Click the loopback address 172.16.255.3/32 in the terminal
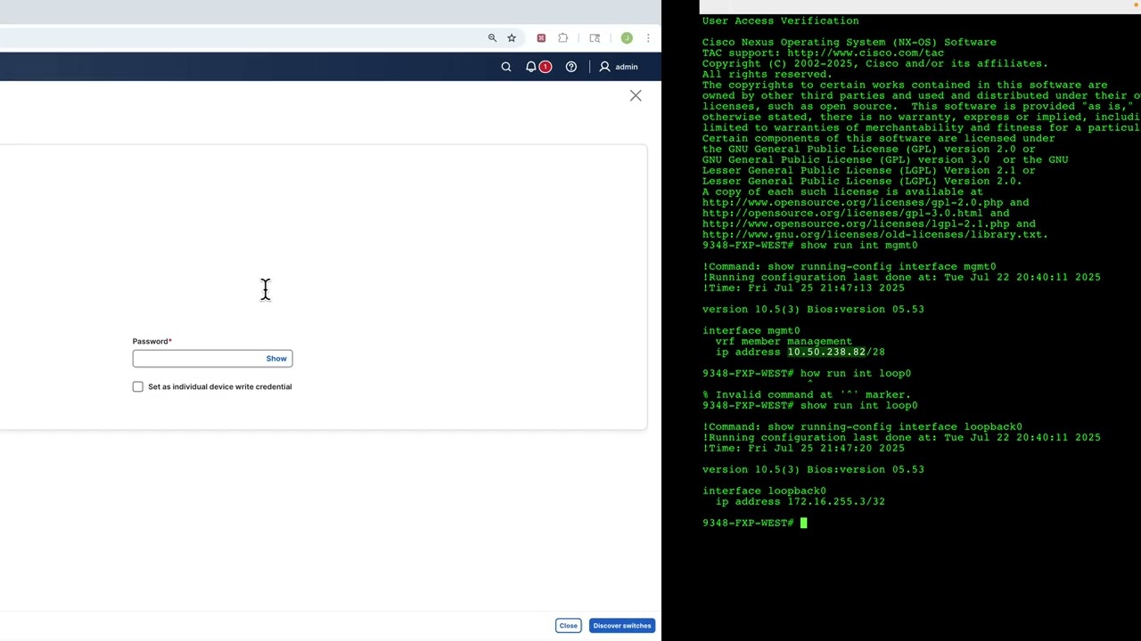Screen dimensions: 1141x641 point(836,501)
